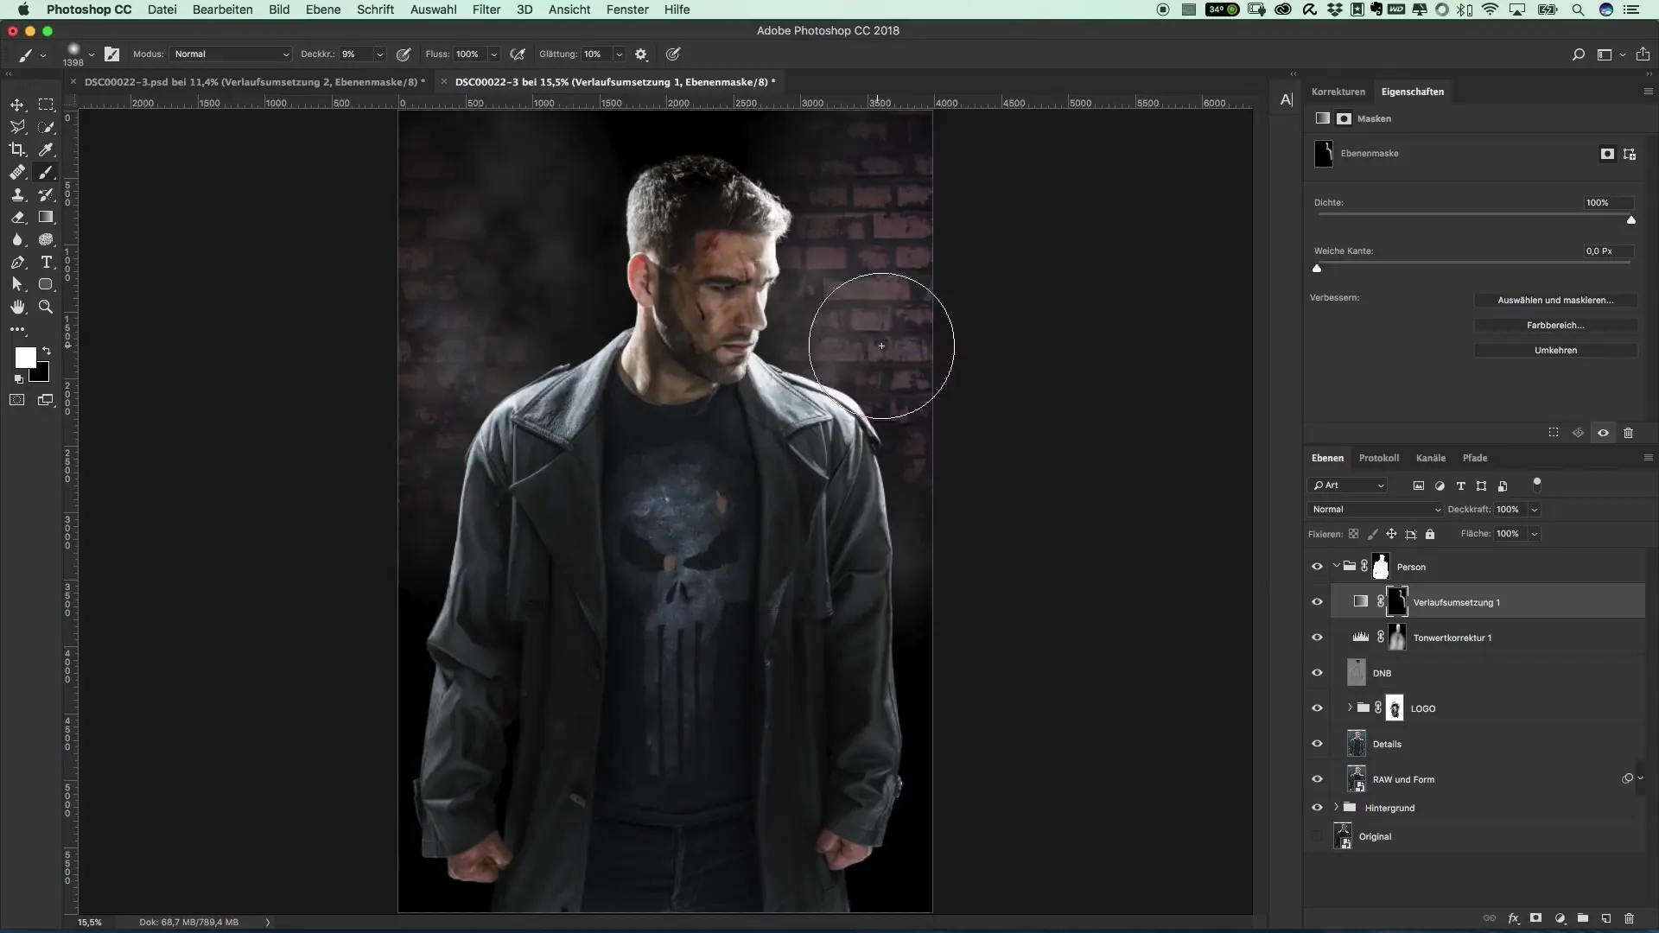Create new adjustment layer icon
Image resolution: width=1659 pixels, height=933 pixels.
coord(1560,918)
